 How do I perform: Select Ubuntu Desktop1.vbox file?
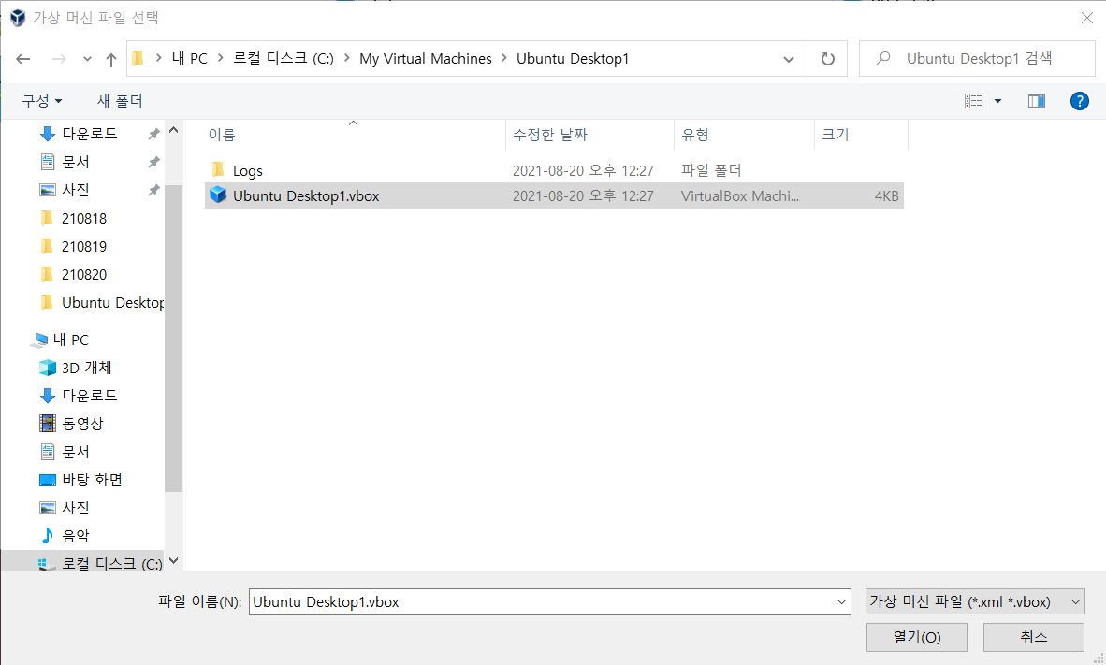554,196
